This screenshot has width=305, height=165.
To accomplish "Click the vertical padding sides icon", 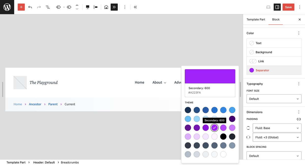I will [x=248, y=128].
